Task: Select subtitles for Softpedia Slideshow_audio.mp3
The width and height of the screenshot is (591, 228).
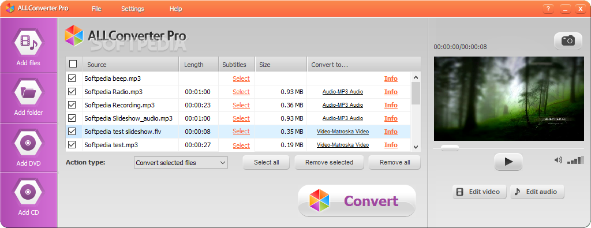Action: point(241,118)
